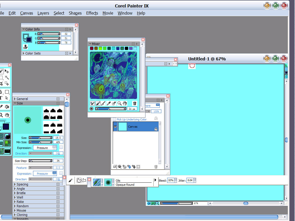Open the Size Expression Pressure dropdown
The image size is (295, 221).
pyautogui.click(x=45, y=148)
